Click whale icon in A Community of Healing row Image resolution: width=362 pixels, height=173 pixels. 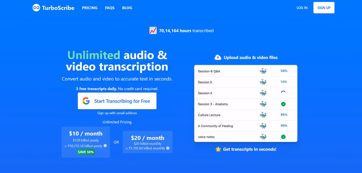[x=263, y=126]
